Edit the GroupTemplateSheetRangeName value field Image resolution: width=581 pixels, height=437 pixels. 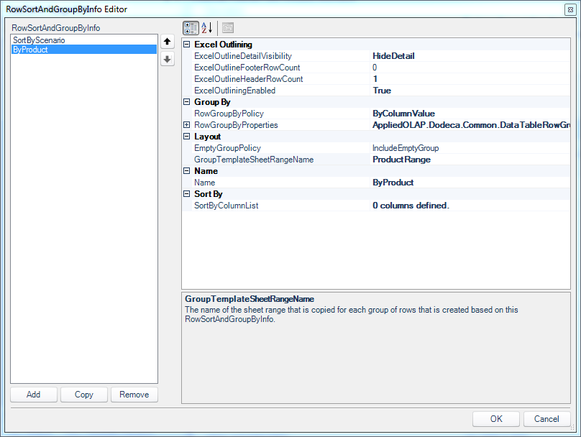(x=470, y=160)
